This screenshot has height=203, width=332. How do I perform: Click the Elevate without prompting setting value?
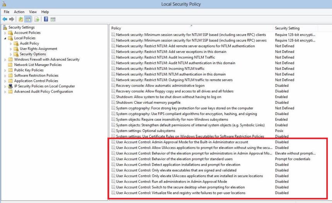[295, 153]
